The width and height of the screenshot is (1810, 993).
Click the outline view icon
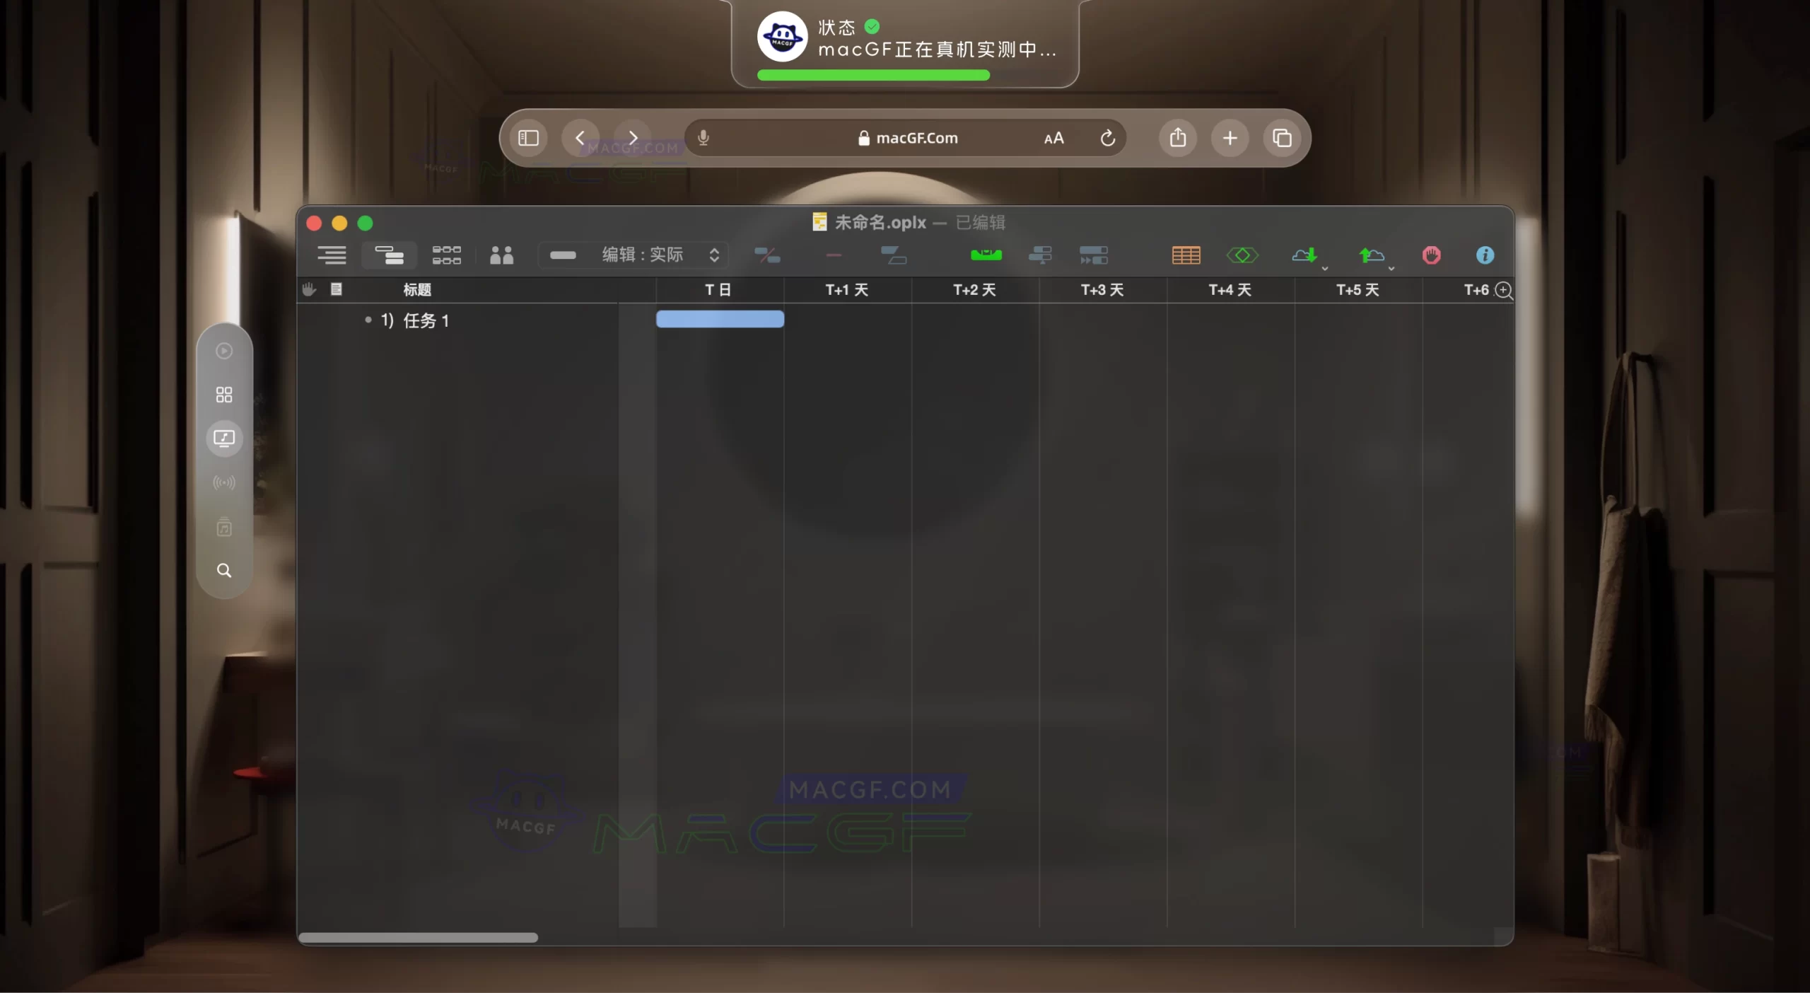click(x=332, y=255)
